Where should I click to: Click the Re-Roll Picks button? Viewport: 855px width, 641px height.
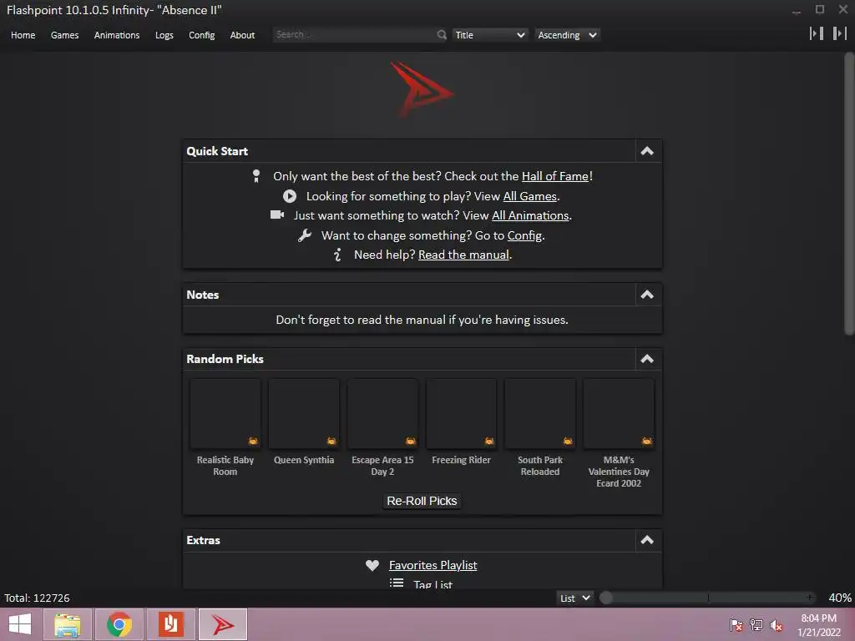pos(422,501)
